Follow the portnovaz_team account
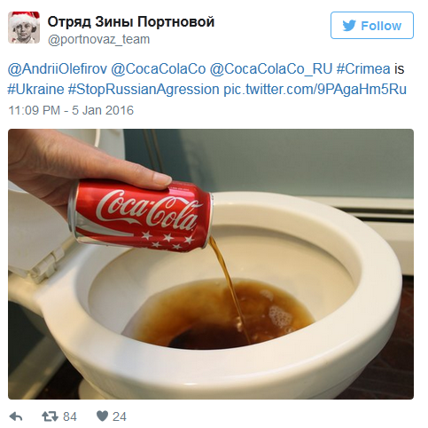 point(372,26)
